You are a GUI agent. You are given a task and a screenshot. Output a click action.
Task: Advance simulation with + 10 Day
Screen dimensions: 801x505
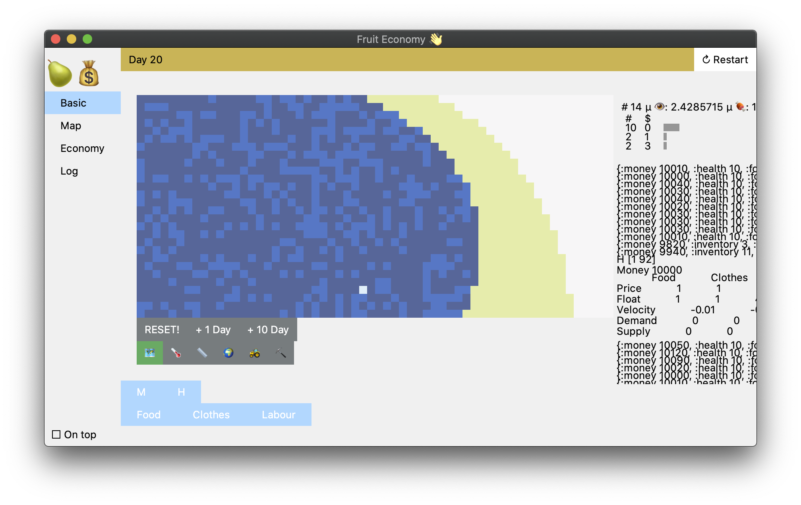pyautogui.click(x=268, y=330)
